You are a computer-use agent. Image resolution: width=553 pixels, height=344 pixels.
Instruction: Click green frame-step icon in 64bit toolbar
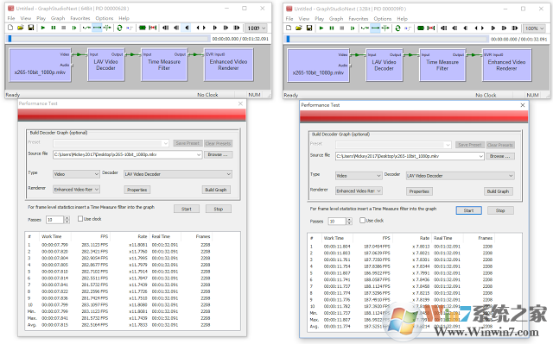[74, 28]
